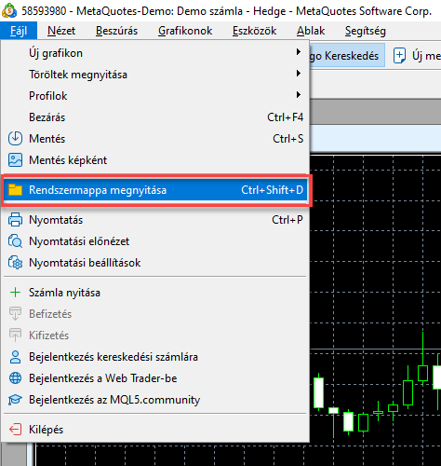Click the Nyomtatási előnézet magnifier icon
Image resolution: width=441 pixels, height=466 pixels.
tap(15, 241)
